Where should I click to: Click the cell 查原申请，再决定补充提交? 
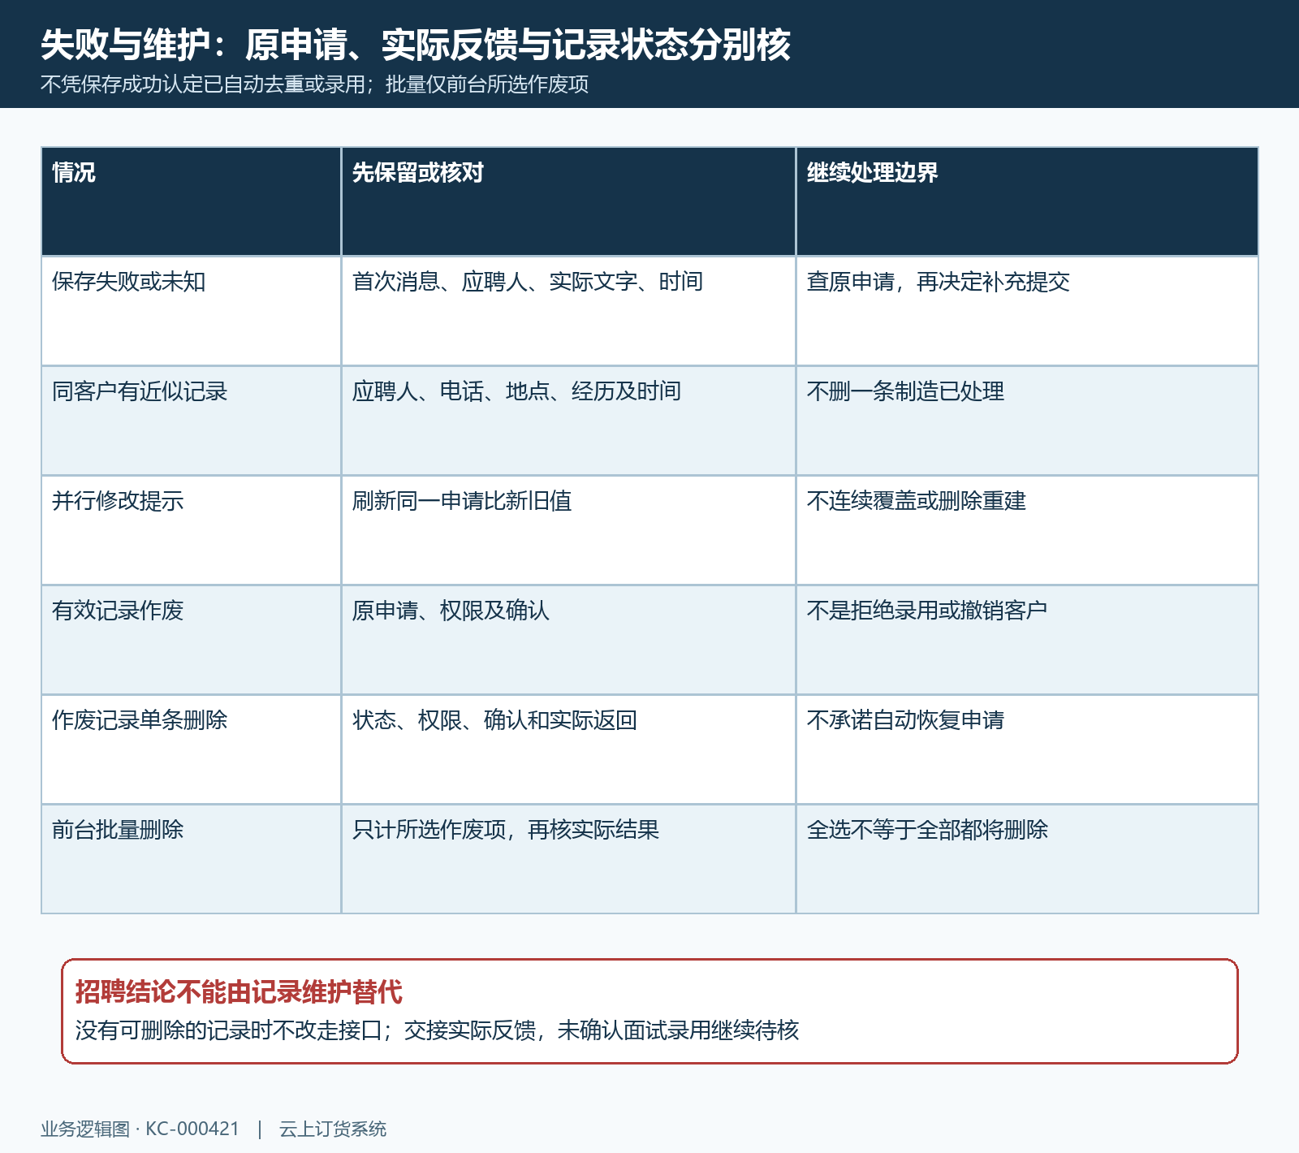1027,311
